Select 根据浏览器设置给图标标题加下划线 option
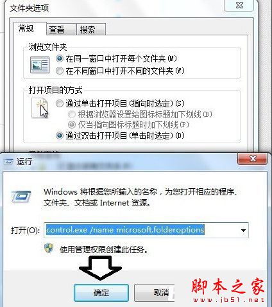This screenshot has width=272, height=307. point(72,114)
